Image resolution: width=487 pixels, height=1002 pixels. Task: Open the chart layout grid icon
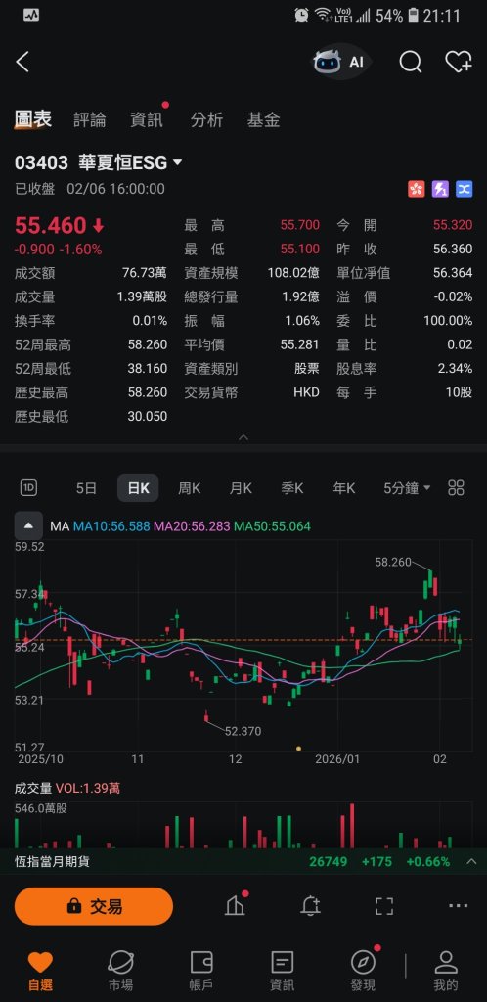[456, 488]
